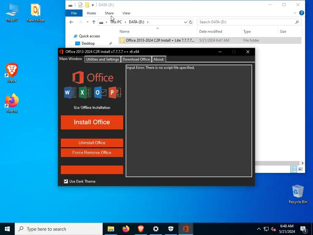Select Office 2013-2024 C2R Install folder
The image size is (313, 235).
pyautogui.click(x=210, y=40)
